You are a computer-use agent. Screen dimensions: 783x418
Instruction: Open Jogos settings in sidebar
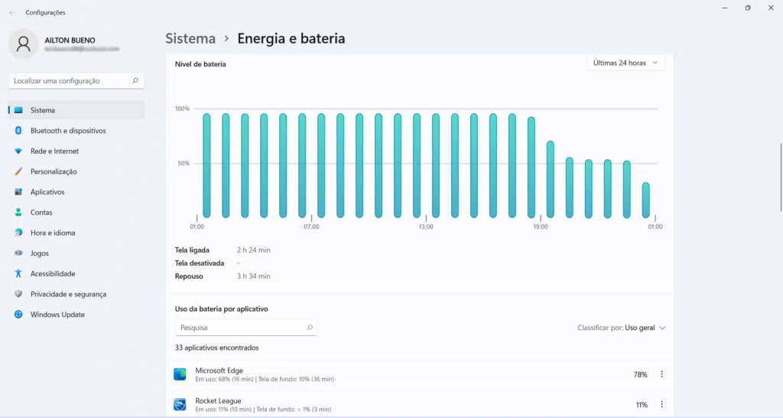pyautogui.click(x=40, y=253)
